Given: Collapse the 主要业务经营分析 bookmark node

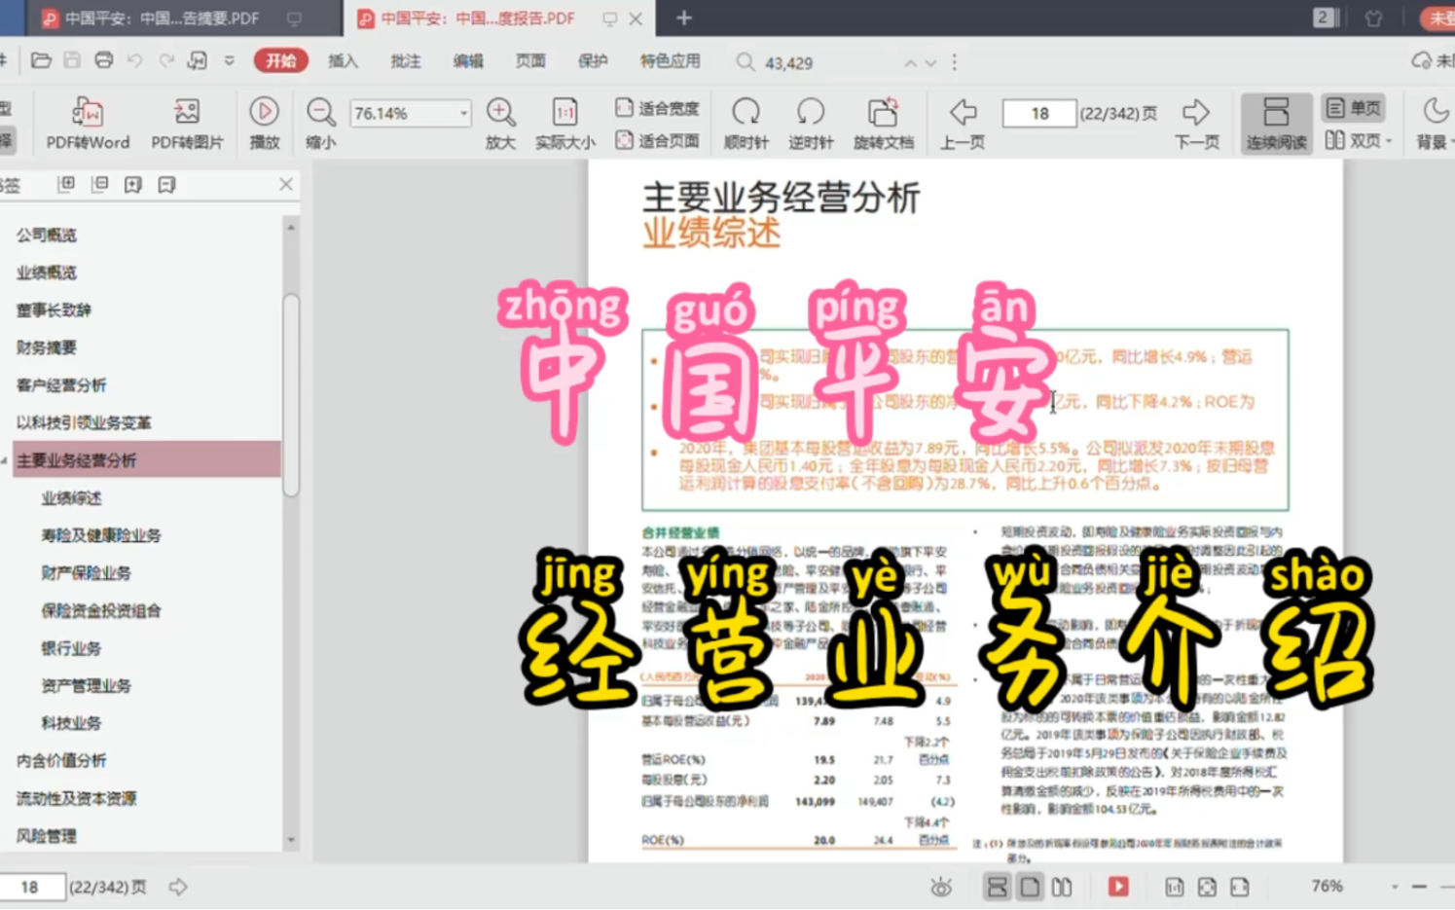Looking at the screenshot, I should 5,460.
